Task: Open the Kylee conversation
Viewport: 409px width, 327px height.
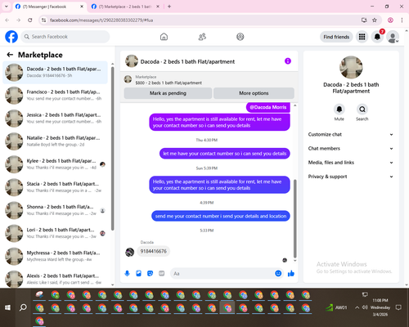Action: (55, 164)
